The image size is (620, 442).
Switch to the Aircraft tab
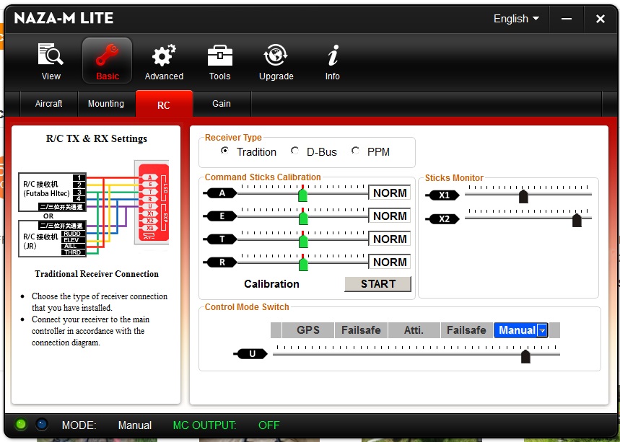pos(48,104)
